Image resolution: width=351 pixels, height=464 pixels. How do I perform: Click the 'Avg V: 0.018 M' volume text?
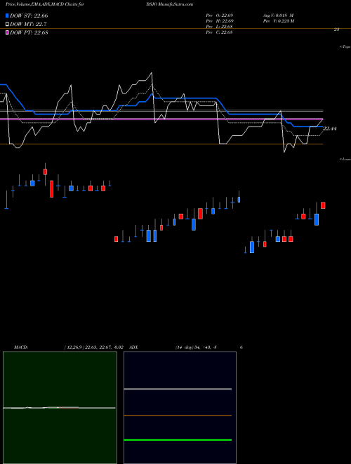pos(278,15)
